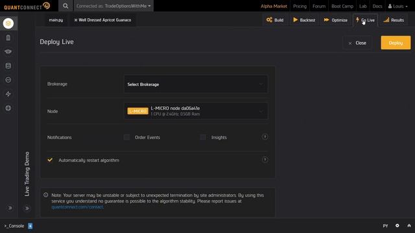Screen dimensions: 415x233
Task: Open the chart circle icon in sidebar
Action: tap(8, 80)
